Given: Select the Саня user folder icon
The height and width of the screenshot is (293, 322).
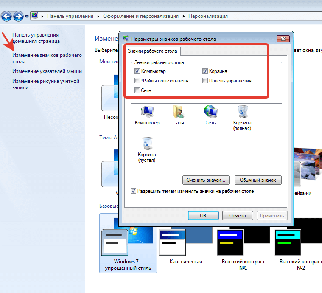Looking at the screenshot, I should coord(178,115).
